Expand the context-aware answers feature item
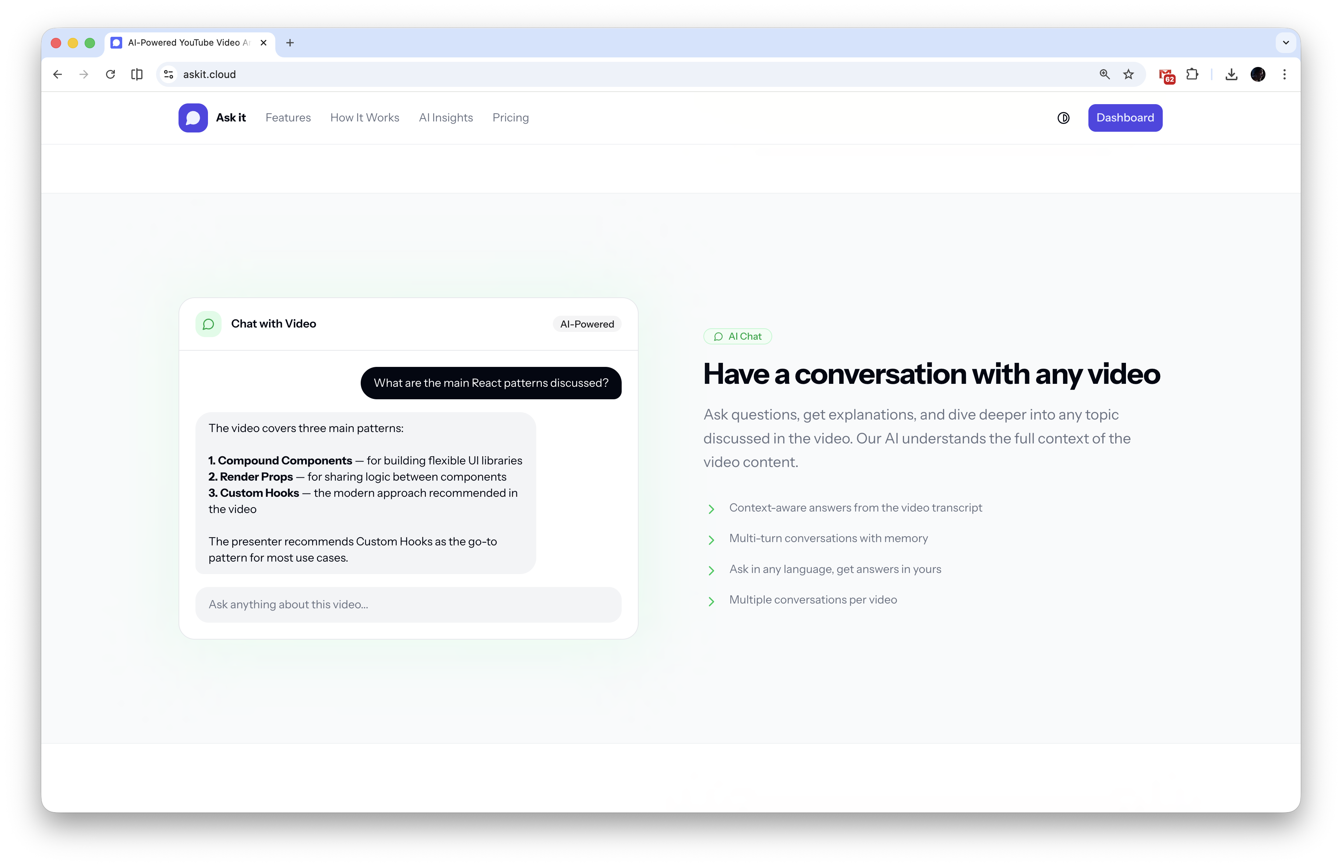The image size is (1342, 867). (x=712, y=509)
